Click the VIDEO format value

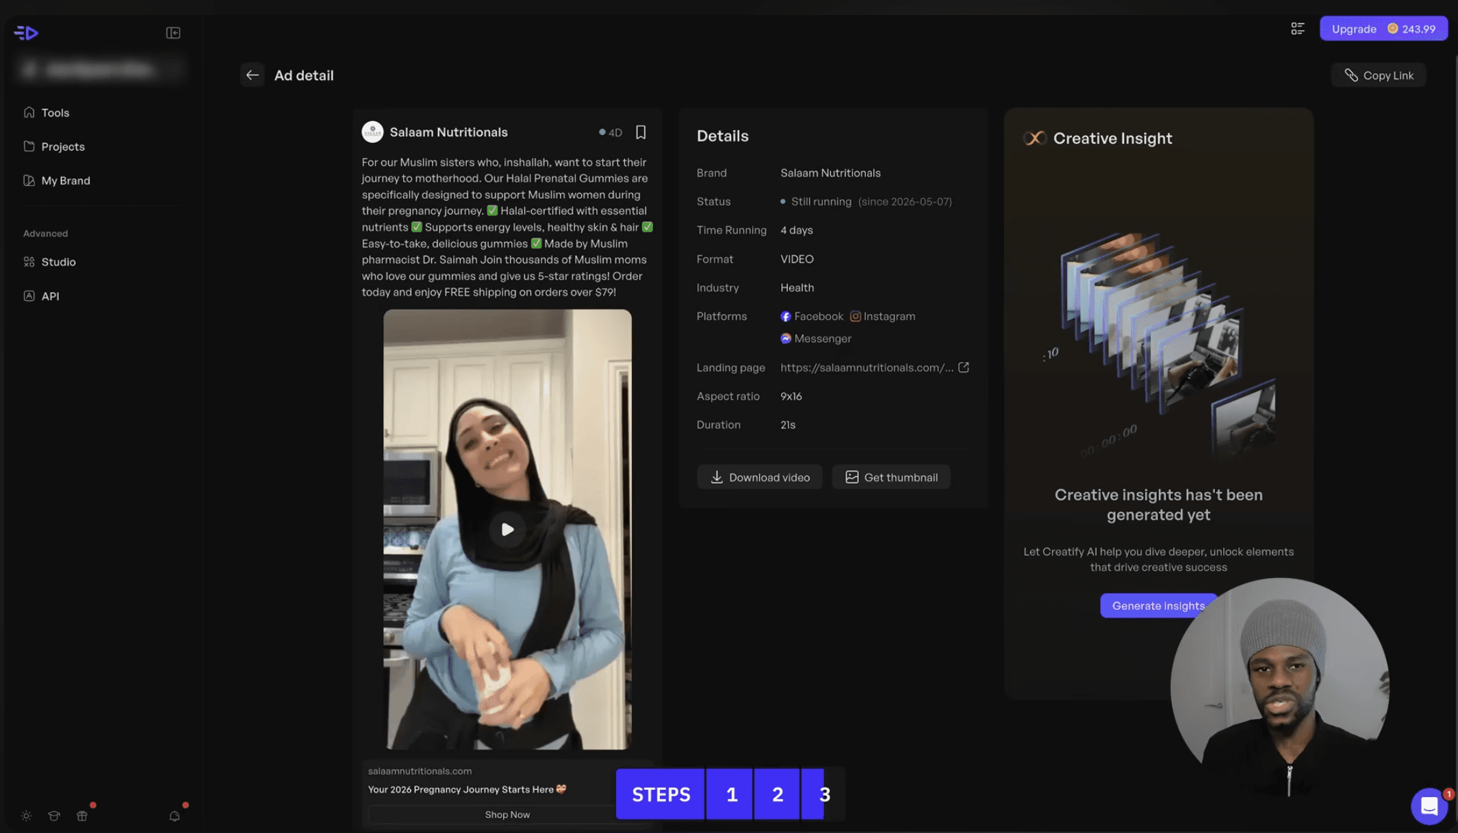[797, 259]
